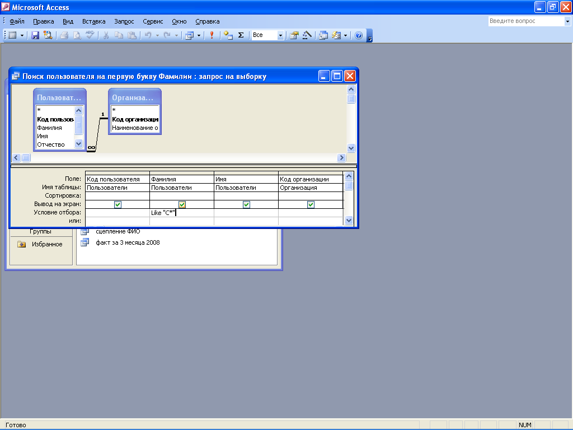The image size is (573, 430).
Task: Open the Вставка menu
Action: click(x=93, y=21)
